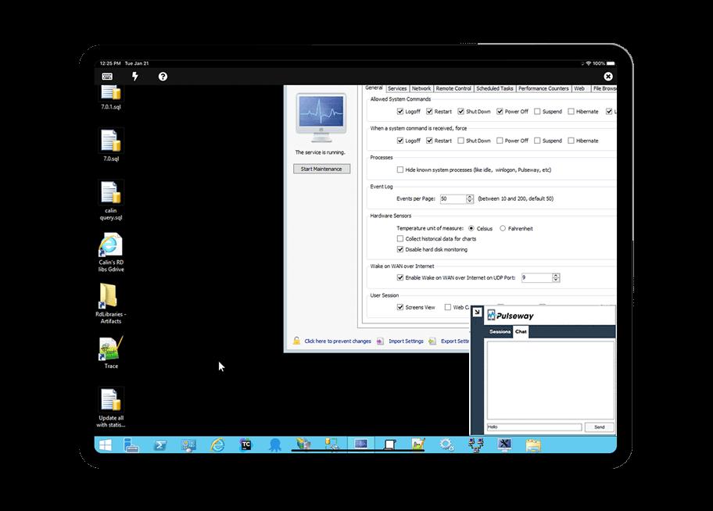
Task: Click 'Click here to prevent changes' link
Action: pyautogui.click(x=338, y=341)
